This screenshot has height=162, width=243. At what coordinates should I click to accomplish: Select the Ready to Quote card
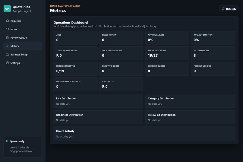pos(121,69)
